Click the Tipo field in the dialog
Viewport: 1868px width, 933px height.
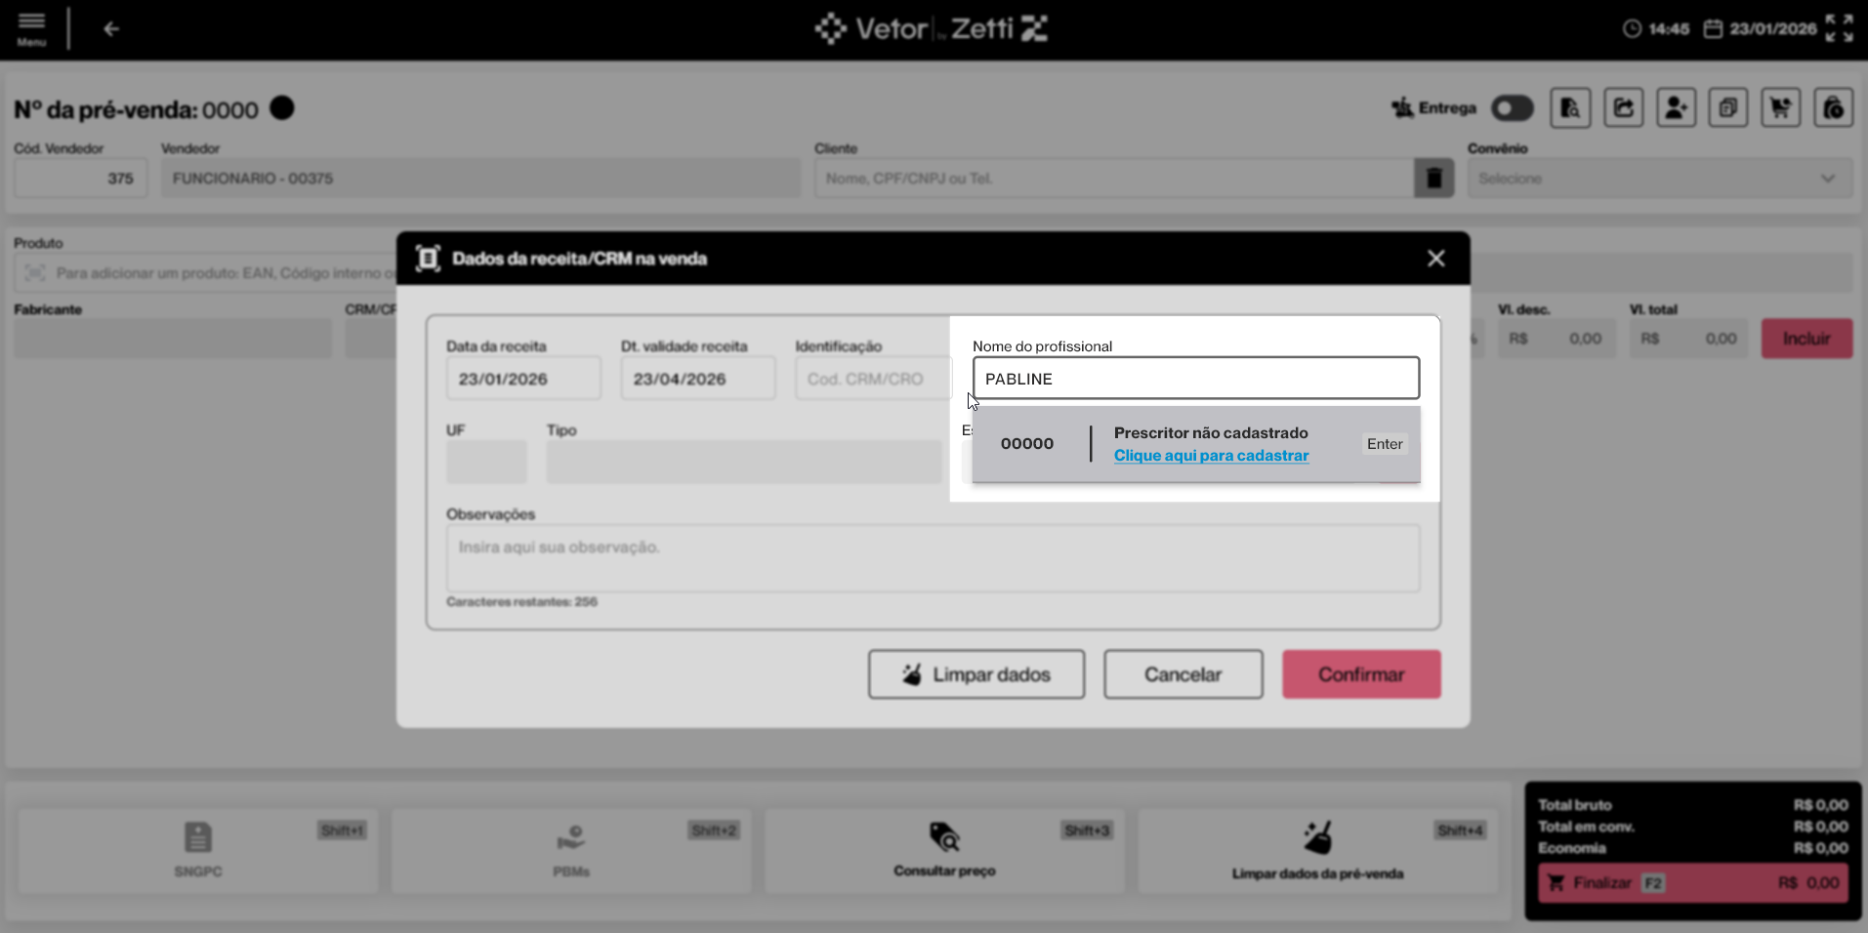tap(744, 463)
